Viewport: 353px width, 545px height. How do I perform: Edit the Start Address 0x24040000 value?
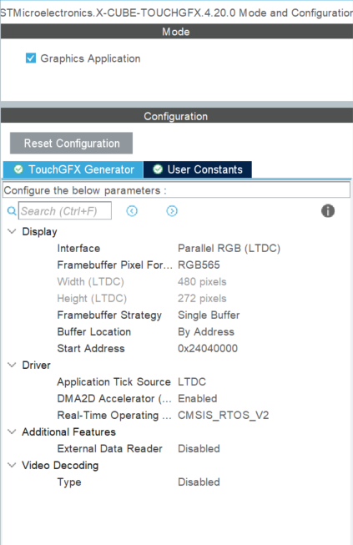point(208,348)
